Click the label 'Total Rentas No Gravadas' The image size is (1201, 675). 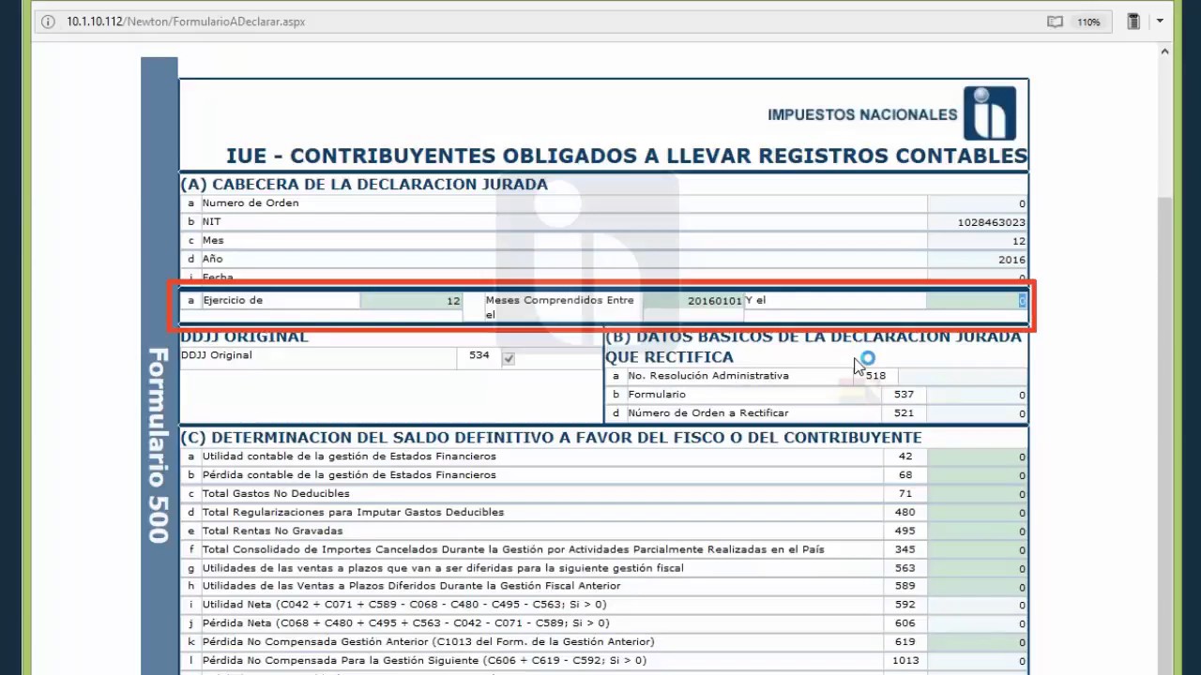272,532
